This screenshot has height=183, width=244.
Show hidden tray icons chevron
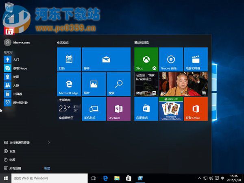[x=200, y=178]
